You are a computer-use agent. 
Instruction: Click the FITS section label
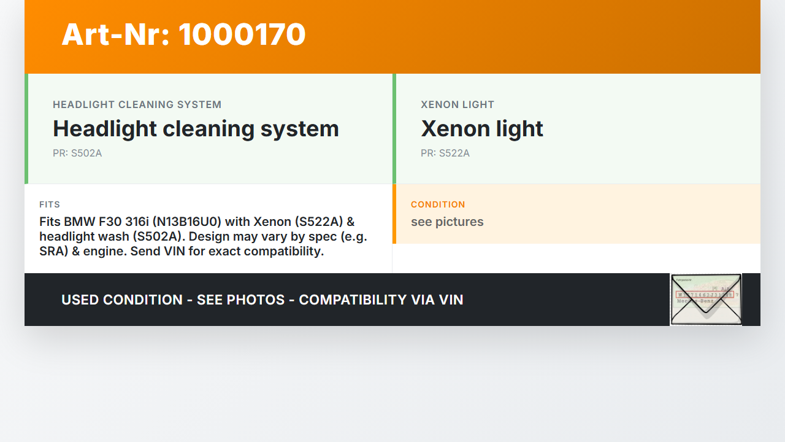[x=50, y=204]
